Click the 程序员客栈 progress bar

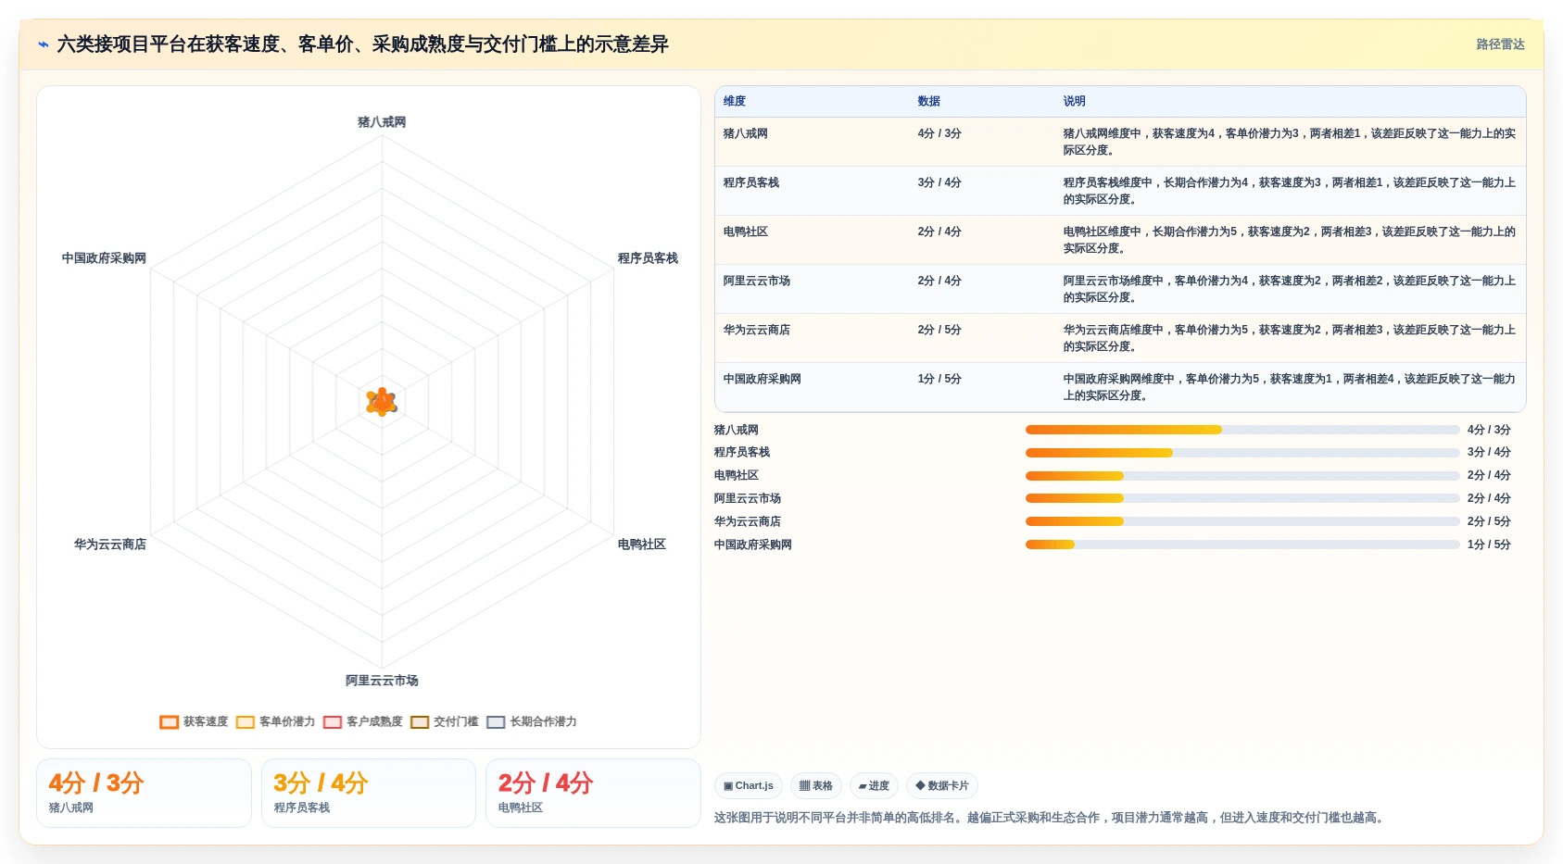1242,453
